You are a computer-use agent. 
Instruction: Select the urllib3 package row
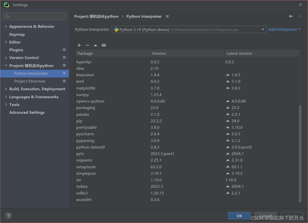click(x=187, y=193)
